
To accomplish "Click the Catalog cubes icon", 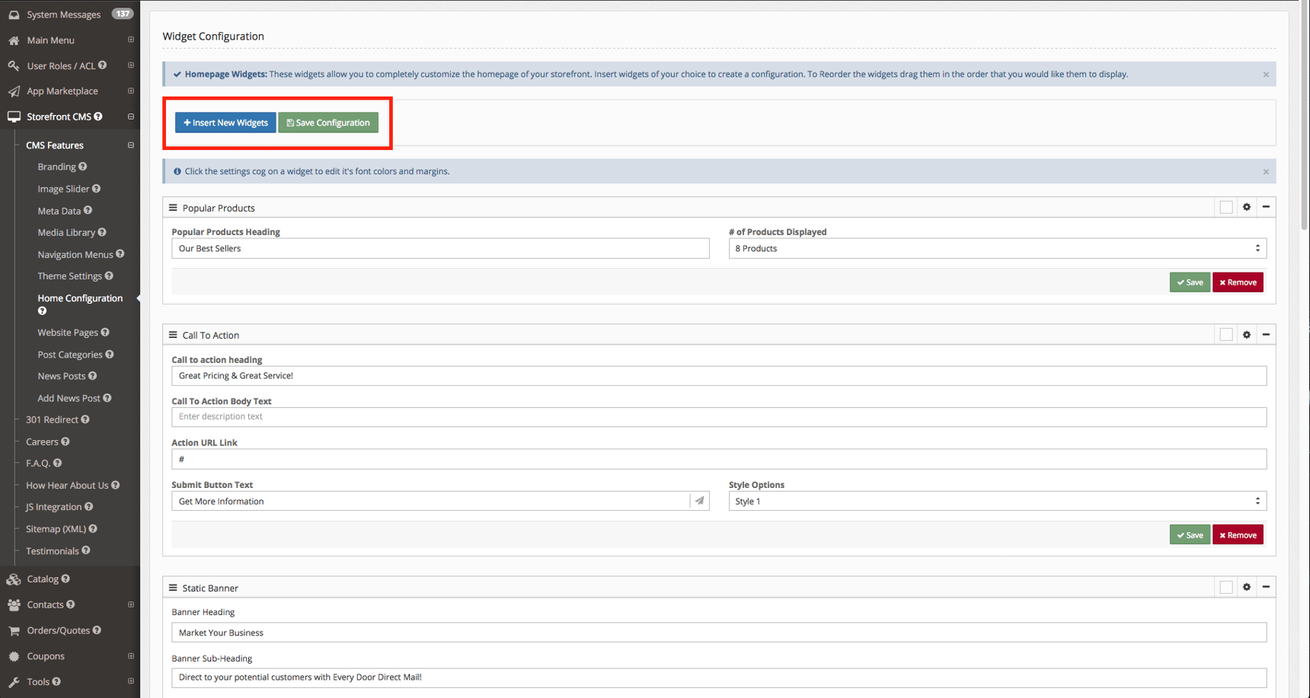I will [x=14, y=579].
